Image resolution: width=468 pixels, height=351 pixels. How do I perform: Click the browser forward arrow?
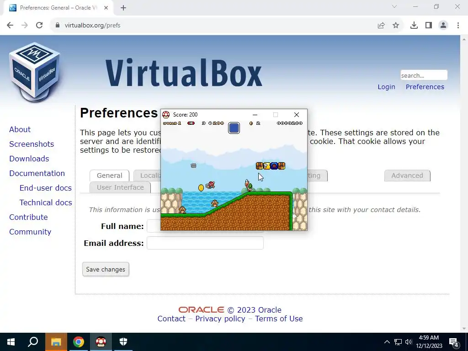[25, 26]
